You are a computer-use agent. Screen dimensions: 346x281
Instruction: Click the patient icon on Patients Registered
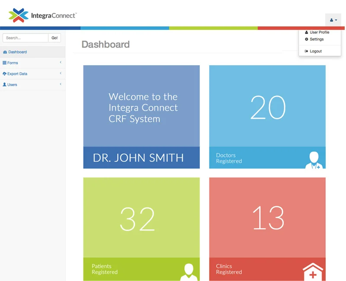pos(189,272)
